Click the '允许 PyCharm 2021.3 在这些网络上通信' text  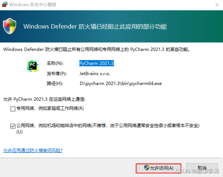click(x=44, y=99)
